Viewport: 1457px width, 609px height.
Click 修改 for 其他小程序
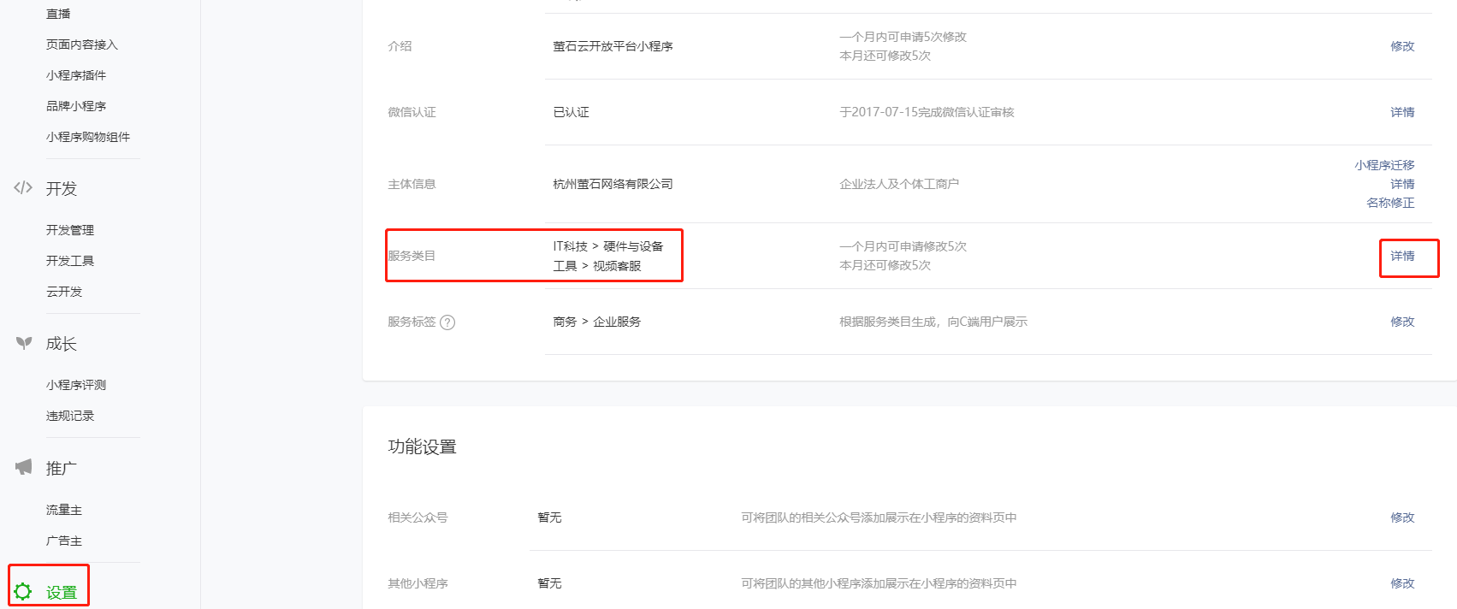pyautogui.click(x=1402, y=583)
